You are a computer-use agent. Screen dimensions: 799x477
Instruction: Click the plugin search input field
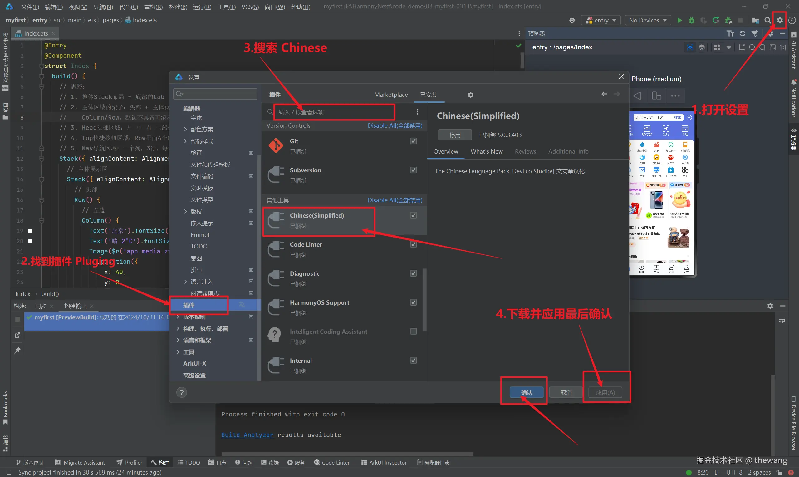pos(334,112)
